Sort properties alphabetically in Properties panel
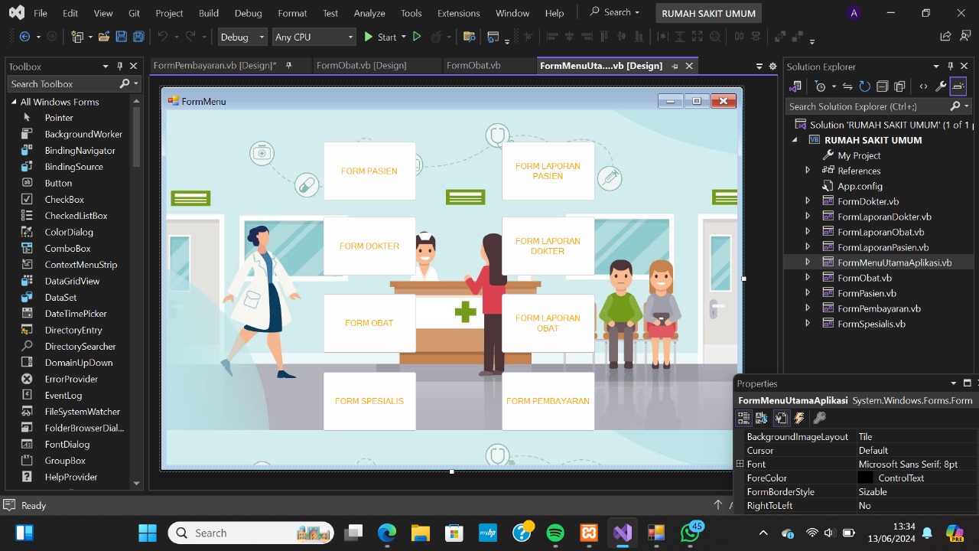This screenshot has width=979, height=551. click(762, 418)
